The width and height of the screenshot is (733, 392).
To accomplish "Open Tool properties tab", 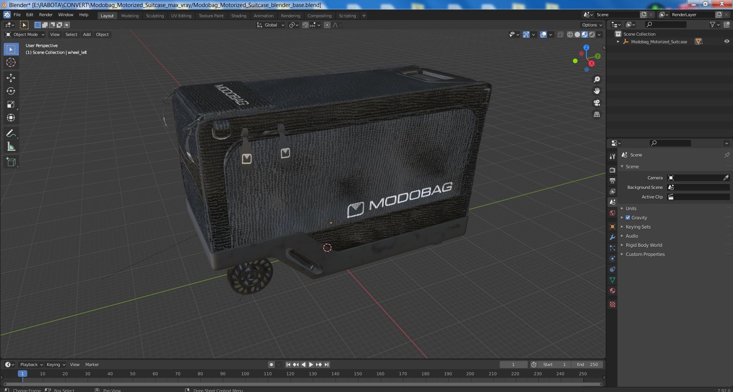I will pyautogui.click(x=612, y=156).
